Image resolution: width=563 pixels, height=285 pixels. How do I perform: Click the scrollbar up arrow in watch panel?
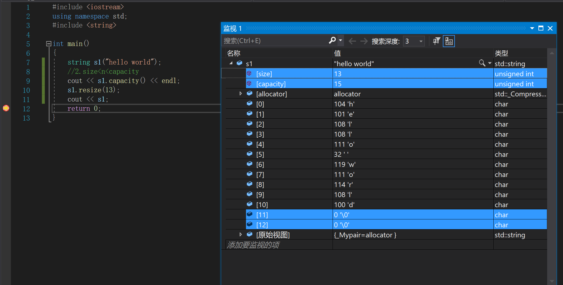(552, 53)
